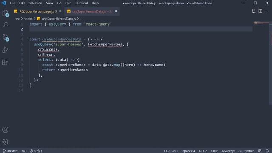
Task: Click 'onSuccess' in the code
Action: pyautogui.click(x=48, y=50)
